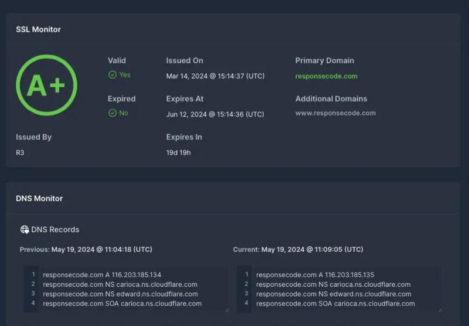Click the Current A record ending in 185.135

pos(315,275)
